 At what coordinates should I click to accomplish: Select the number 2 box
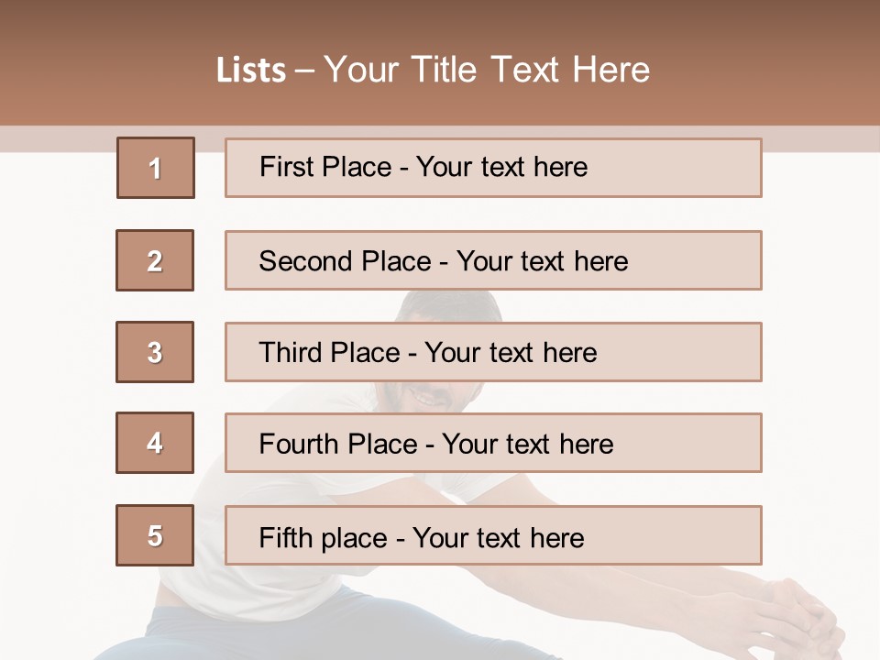(x=155, y=260)
